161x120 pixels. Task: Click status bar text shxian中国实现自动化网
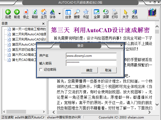pyautogui.click(x=64, y=117)
